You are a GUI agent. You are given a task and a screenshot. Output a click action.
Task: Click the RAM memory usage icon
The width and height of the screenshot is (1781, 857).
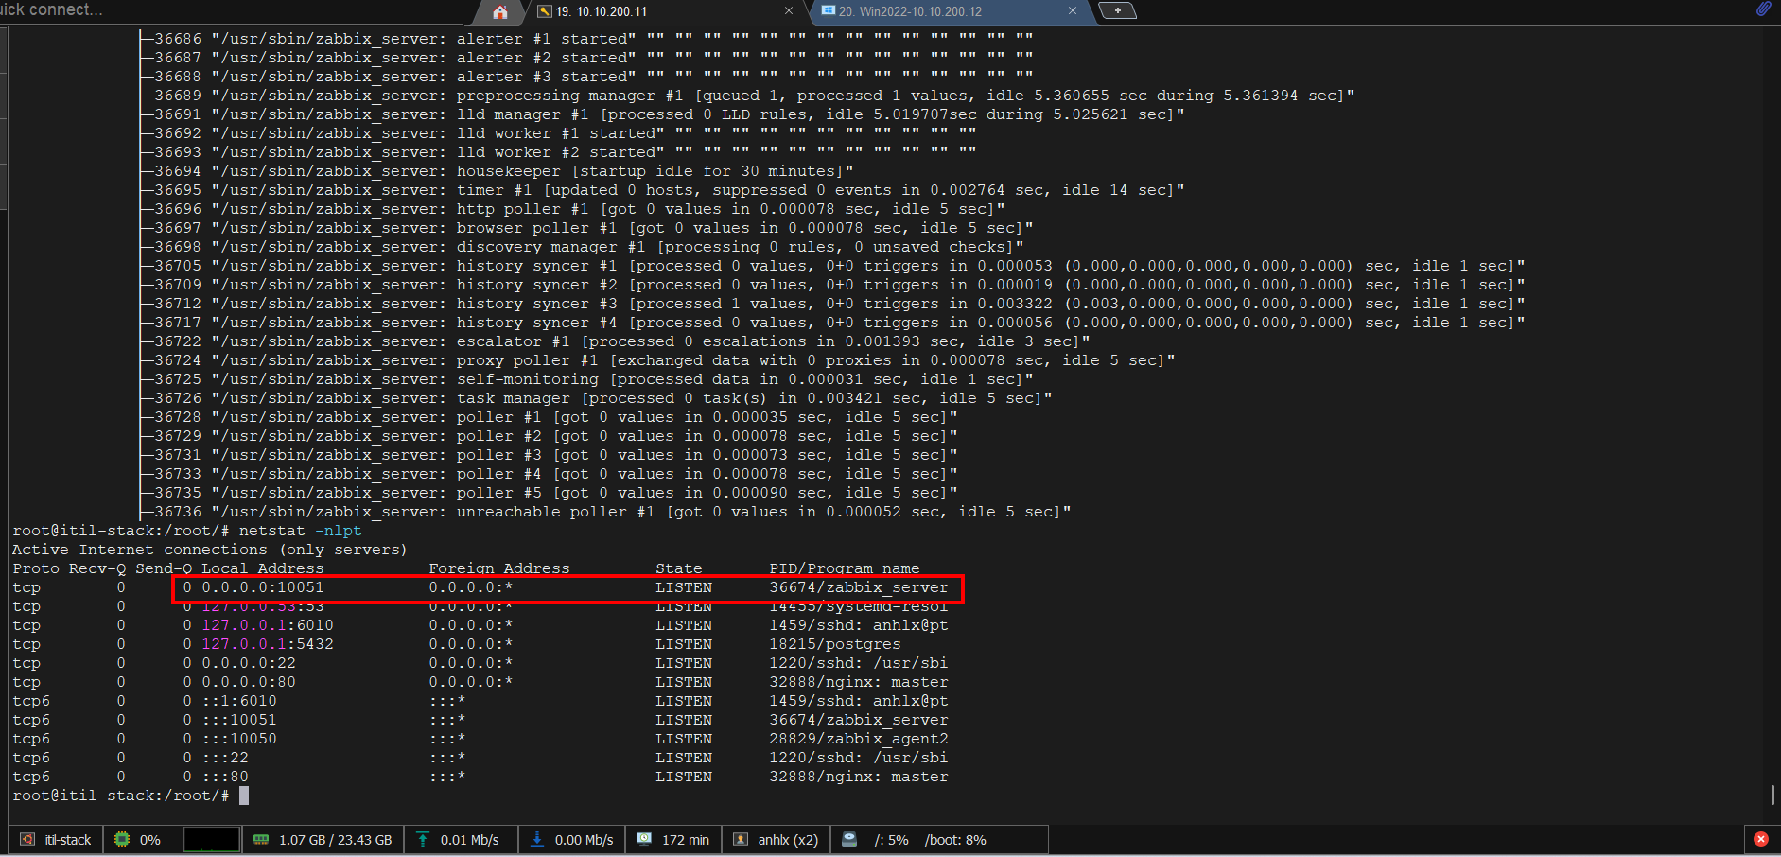tap(261, 840)
